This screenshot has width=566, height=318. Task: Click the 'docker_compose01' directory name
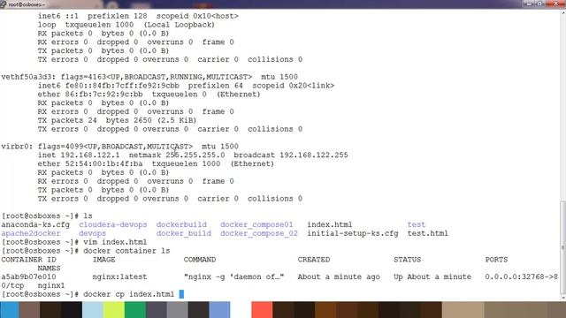(x=256, y=224)
